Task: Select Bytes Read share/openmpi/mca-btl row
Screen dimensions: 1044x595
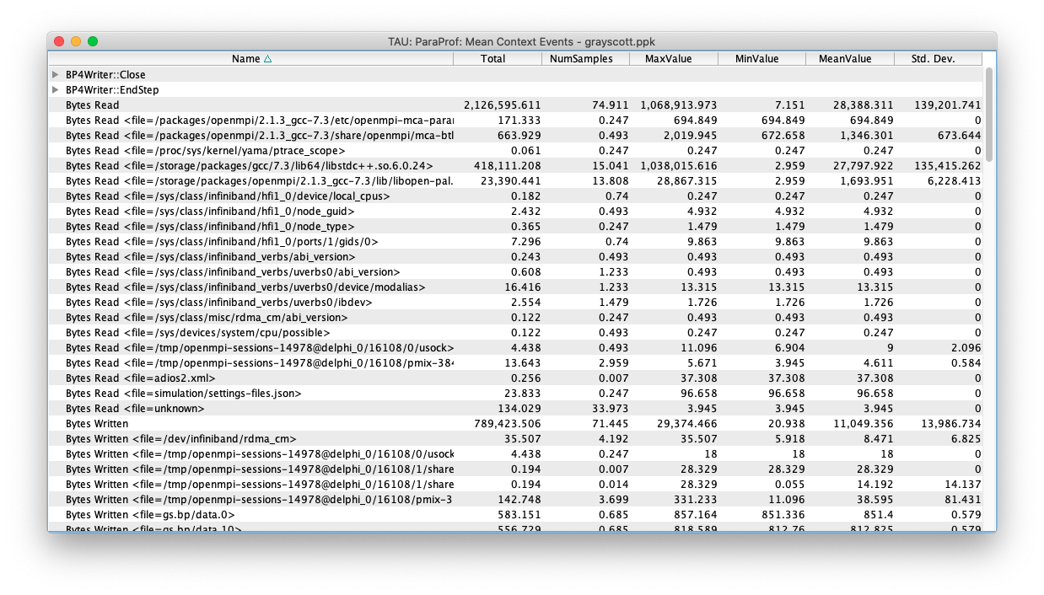Action: [515, 136]
